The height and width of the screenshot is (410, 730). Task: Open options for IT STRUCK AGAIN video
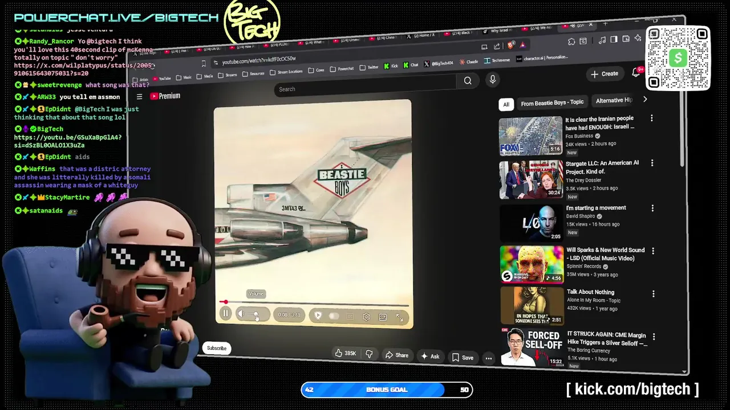(654, 337)
